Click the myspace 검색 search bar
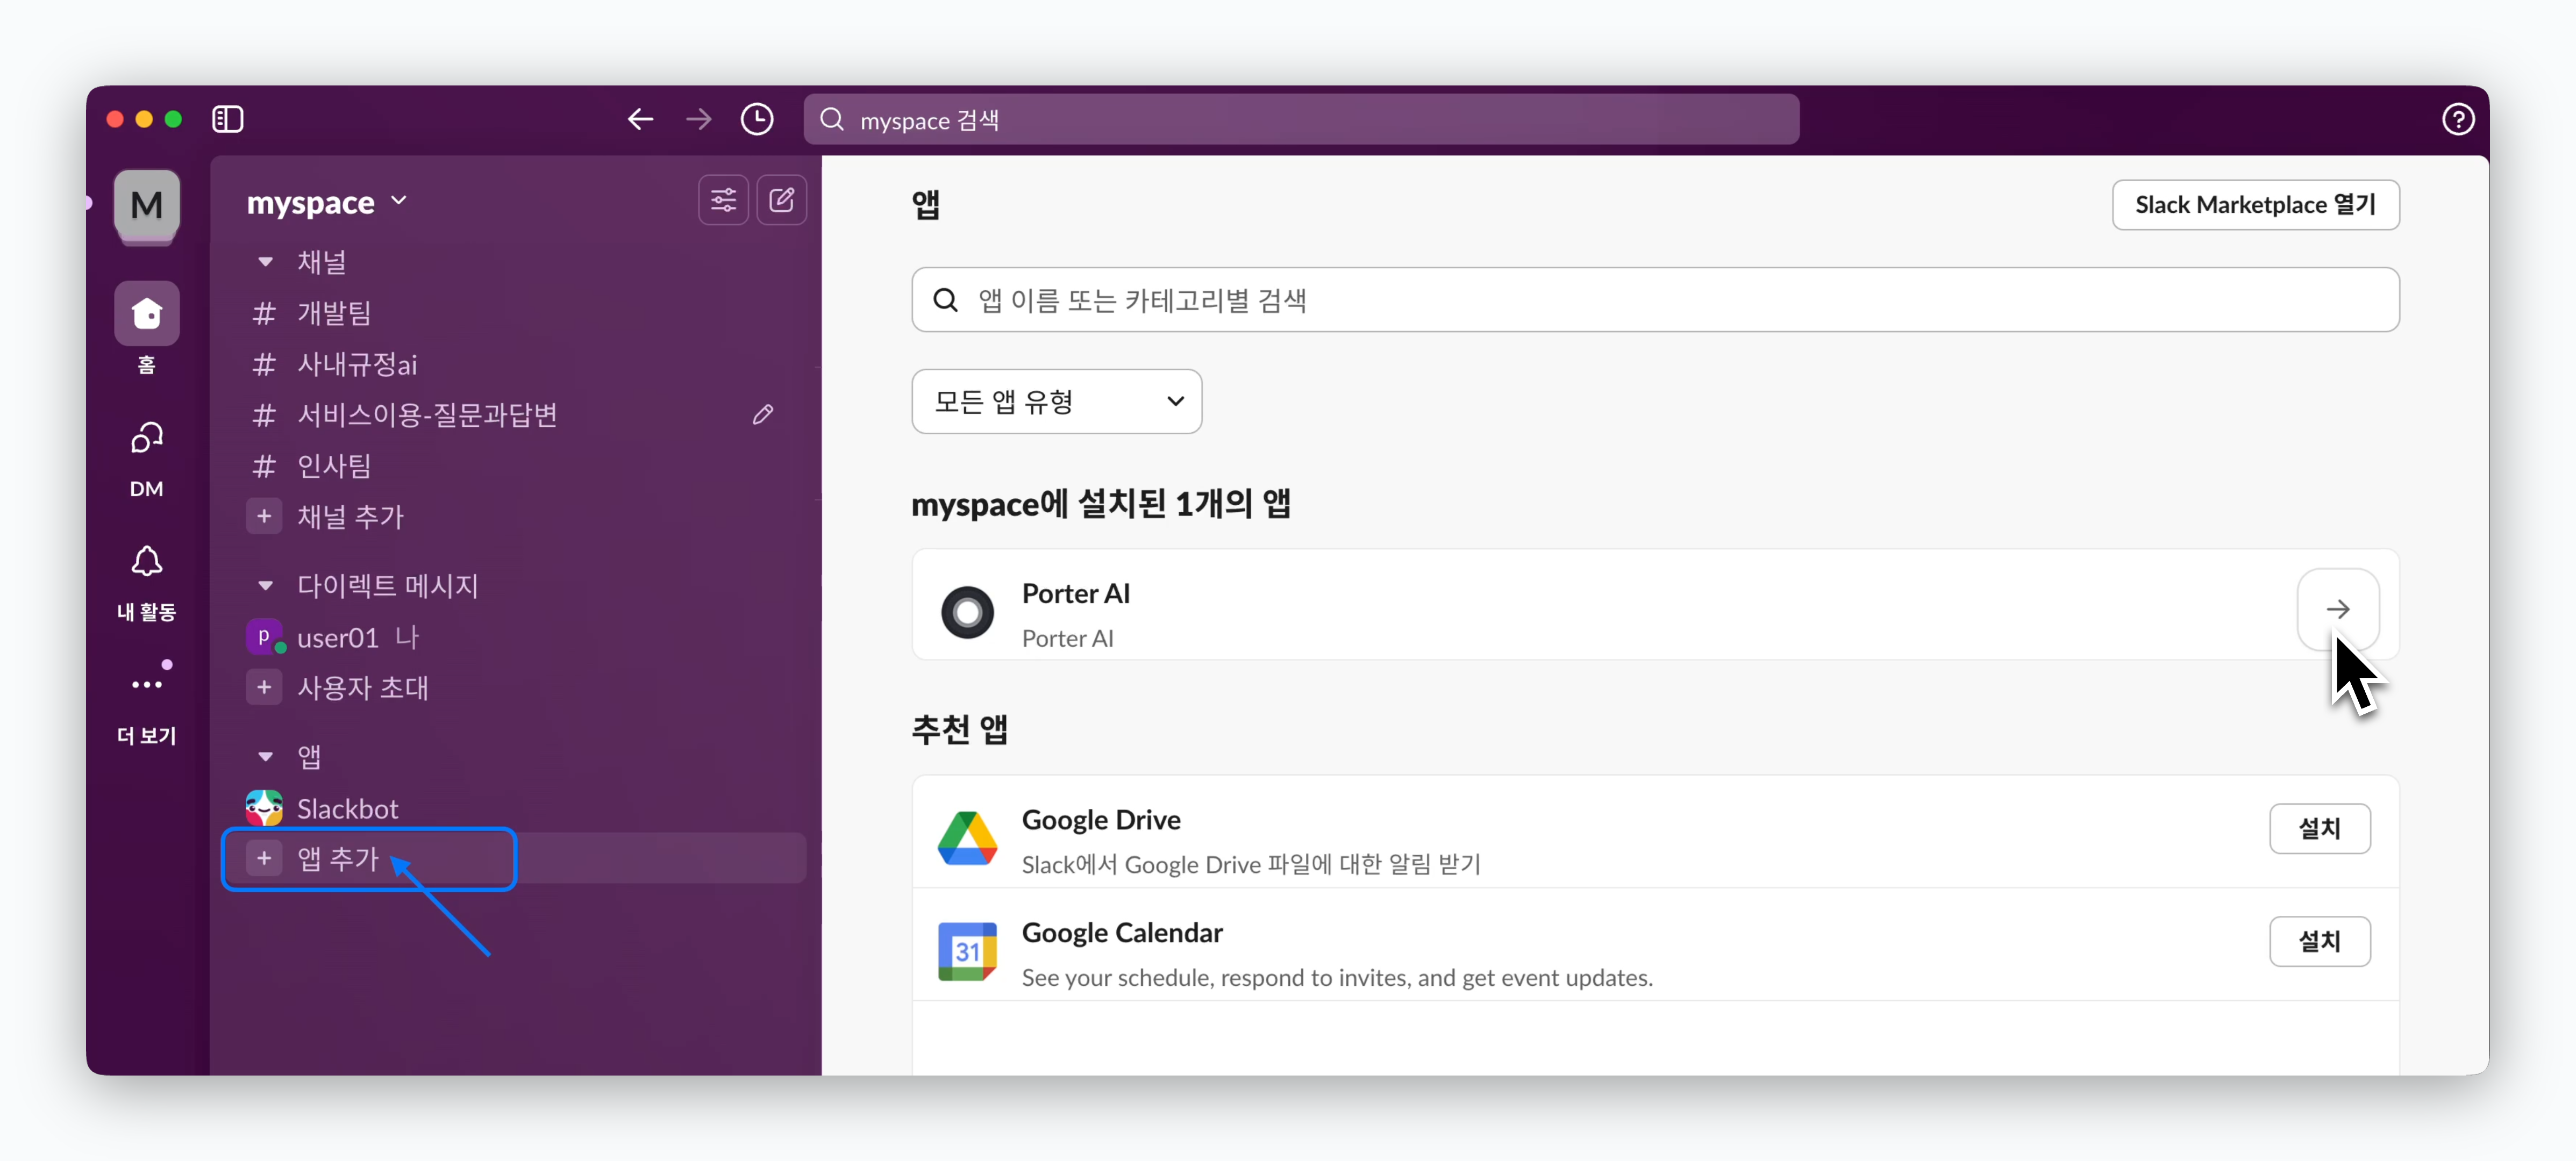 coord(1301,119)
